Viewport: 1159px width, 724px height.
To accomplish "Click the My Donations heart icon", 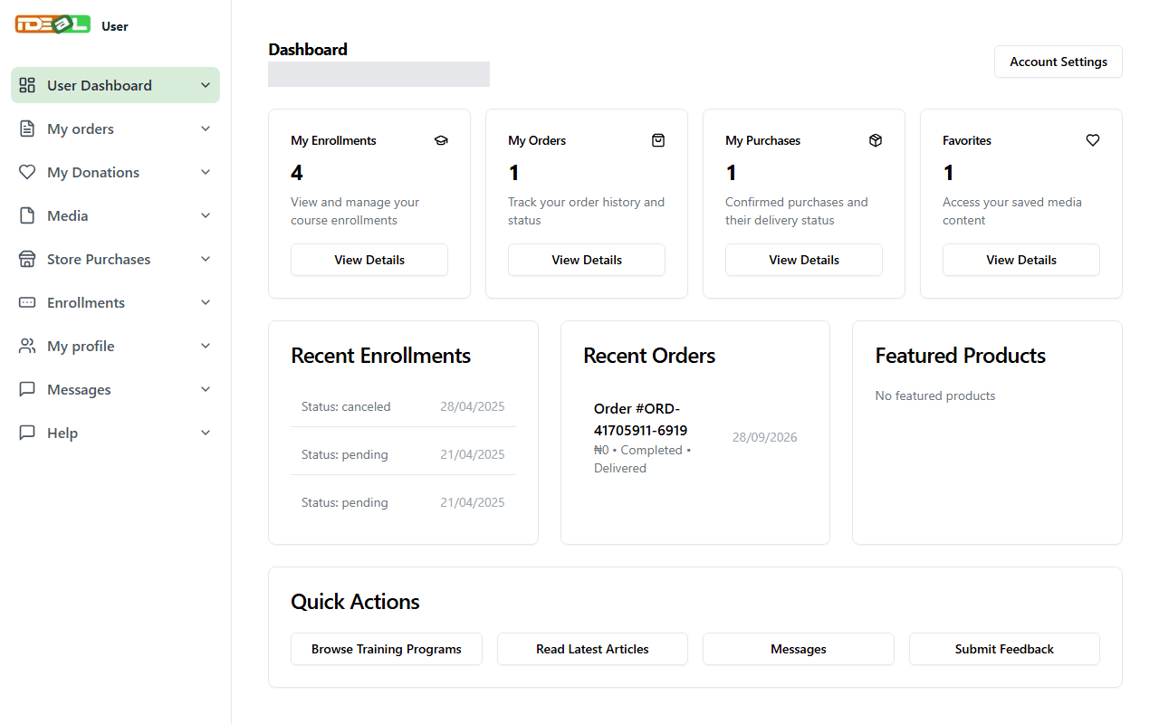I will coord(27,172).
